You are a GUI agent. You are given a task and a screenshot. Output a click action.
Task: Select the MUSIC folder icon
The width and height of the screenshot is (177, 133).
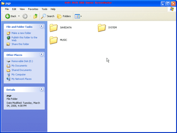(x=53, y=40)
